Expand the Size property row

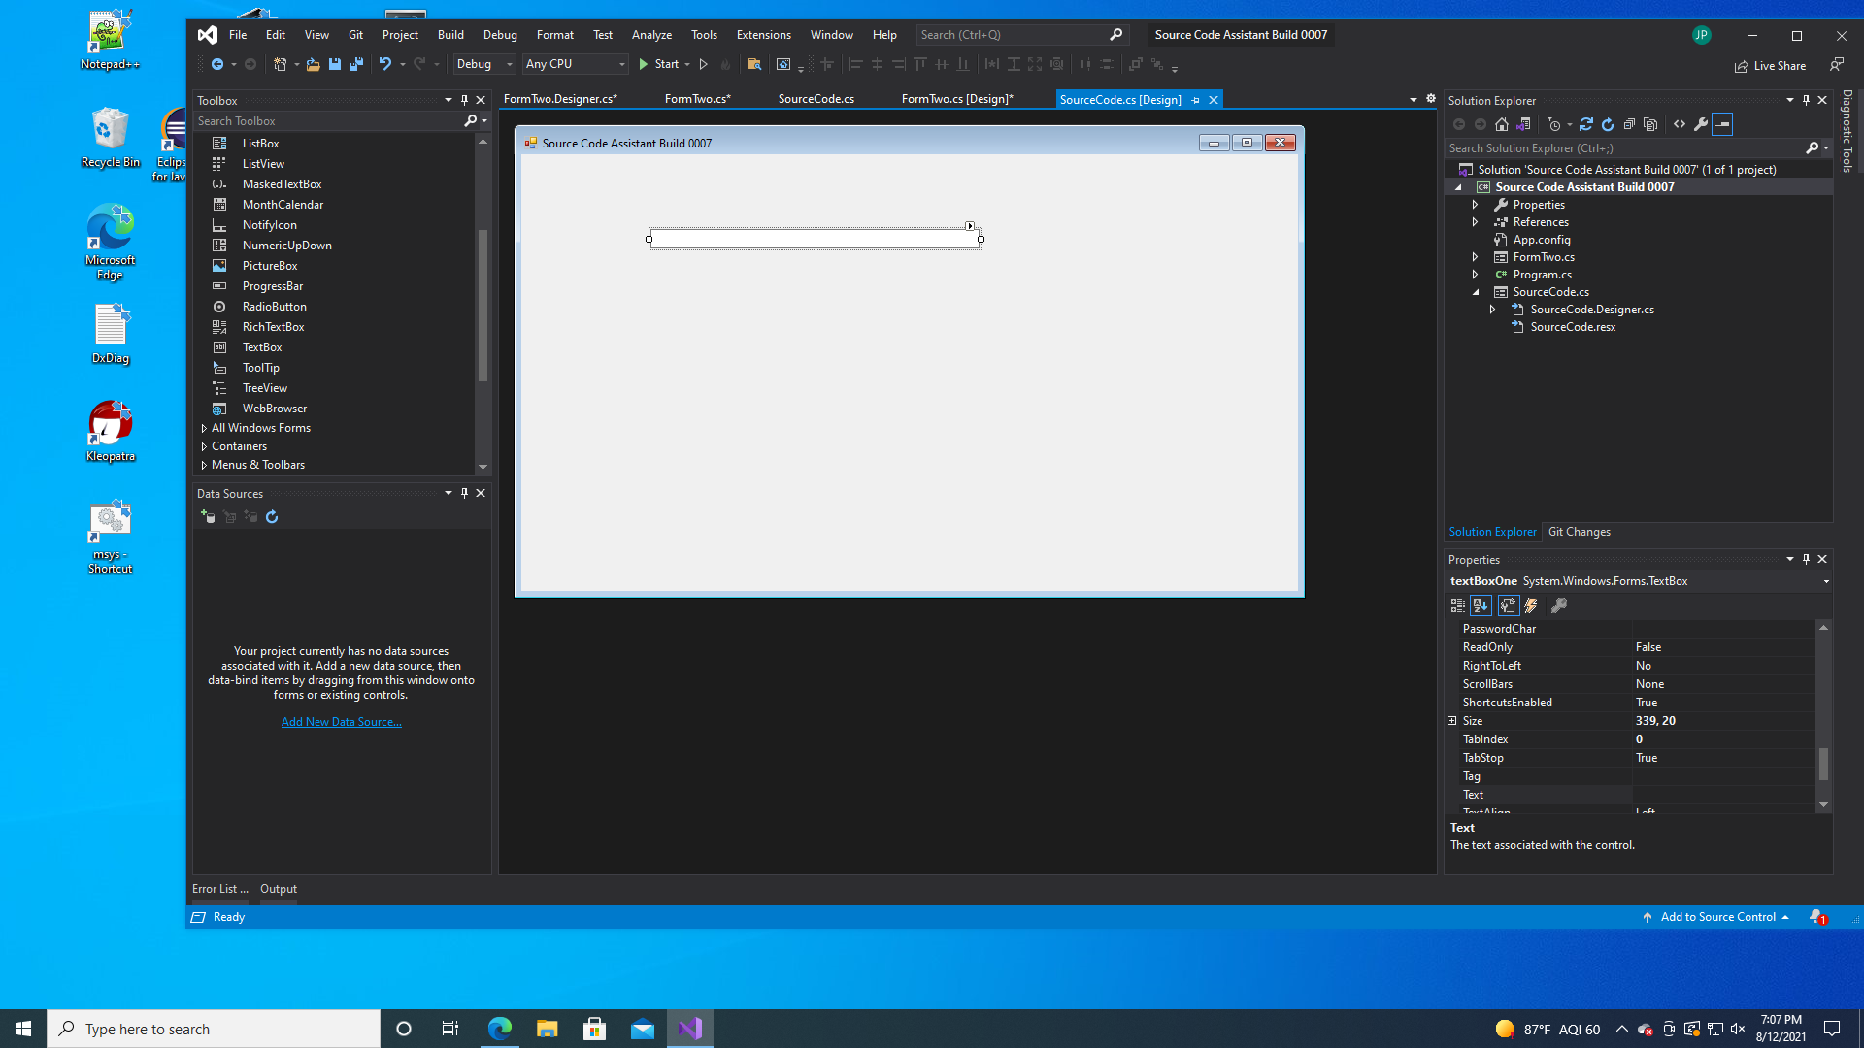tap(1453, 721)
